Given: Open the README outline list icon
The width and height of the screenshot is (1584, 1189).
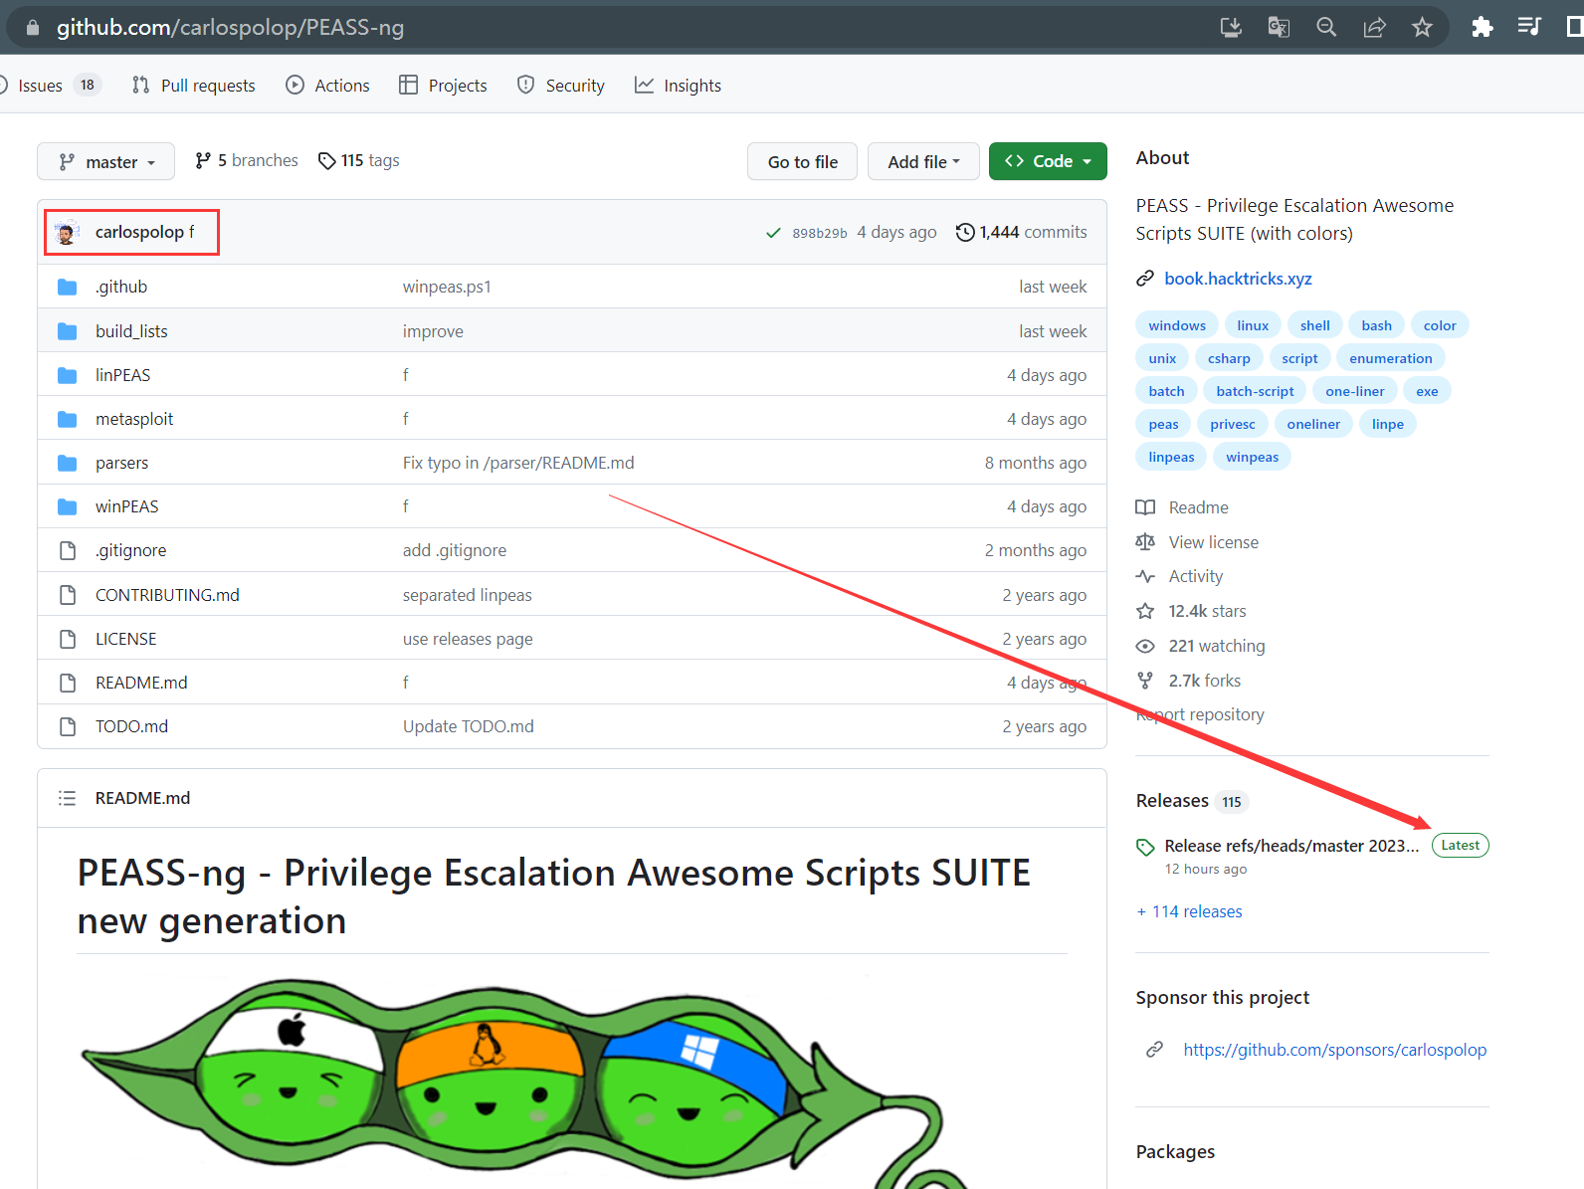Looking at the screenshot, I should pos(67,798).
